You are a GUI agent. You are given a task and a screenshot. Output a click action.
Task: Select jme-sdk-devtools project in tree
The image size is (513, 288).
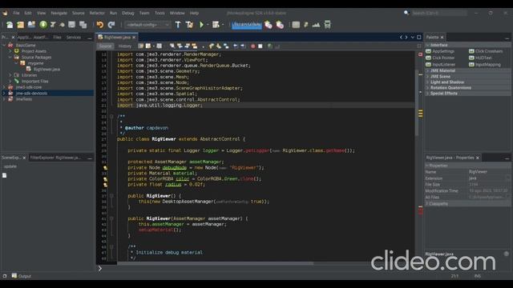click(x=31, y=93)
